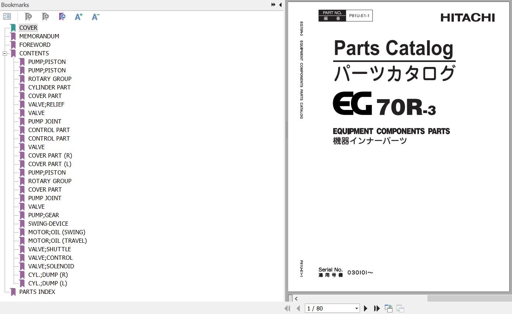Go to the first page
512x314 pixels.
pyautogui.click(x=287, y=308)
